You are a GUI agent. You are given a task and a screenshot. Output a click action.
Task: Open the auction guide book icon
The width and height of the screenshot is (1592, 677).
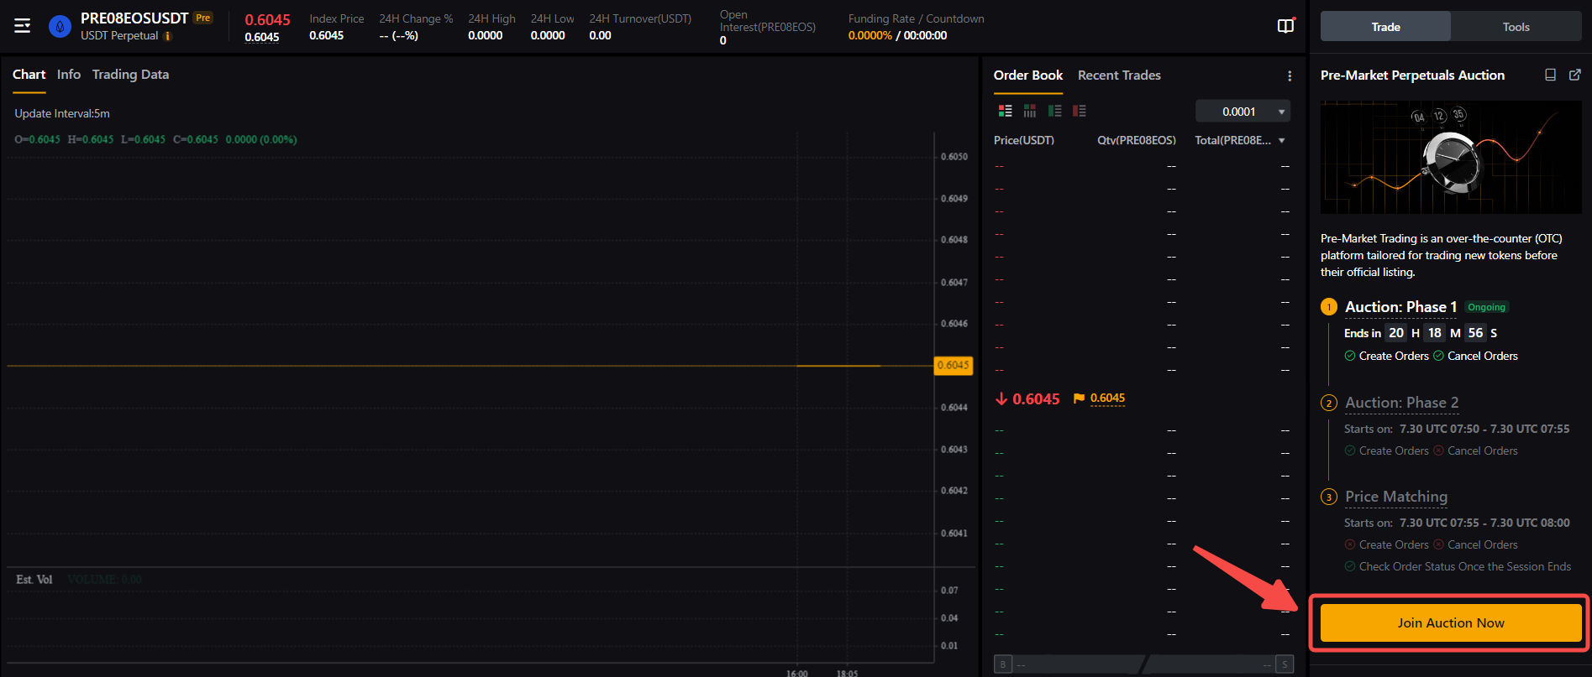[x=1550, y=75]
